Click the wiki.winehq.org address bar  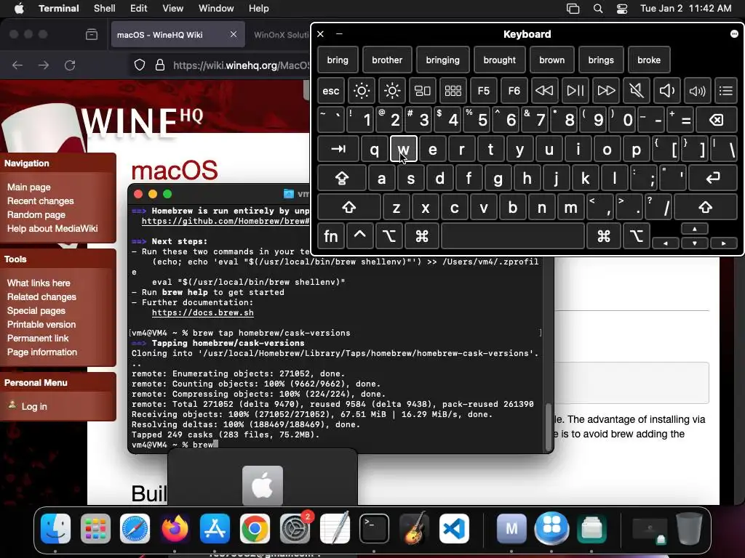[242, 65]
